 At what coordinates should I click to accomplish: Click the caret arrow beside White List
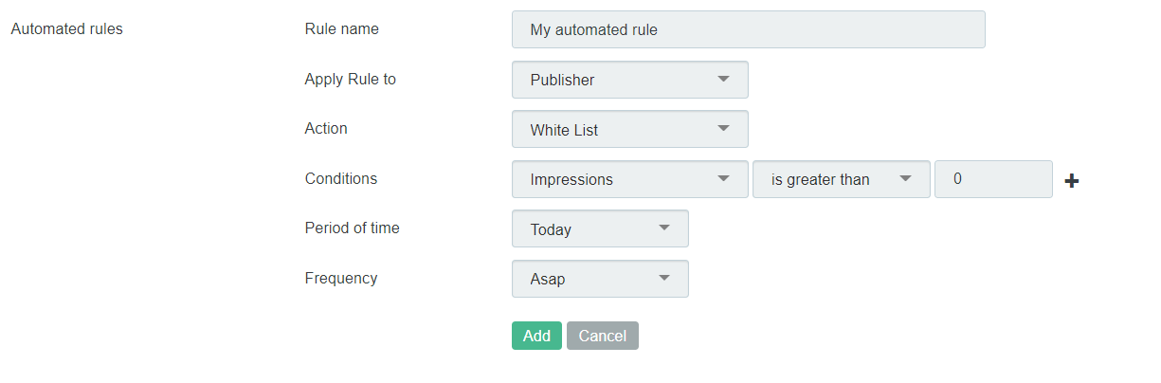(723, 128)
